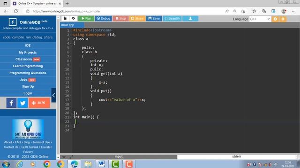Collapse code fold arrow at line 21

point(71,117)
